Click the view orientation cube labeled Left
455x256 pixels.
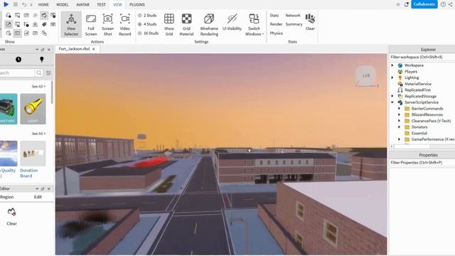(x=366, y=75)
